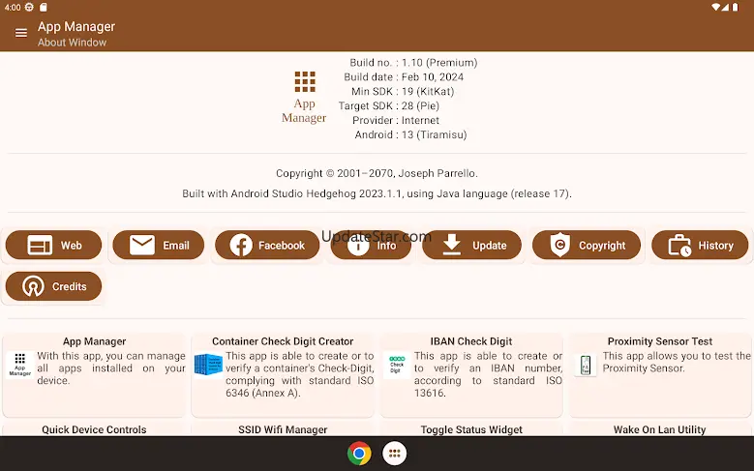The height and width of the screenshot is (471, 754).
Task: Tap the Update download button
Action: tap(471, 245)
